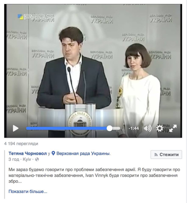Open video settings gear
187x203 pixels.
160,128
